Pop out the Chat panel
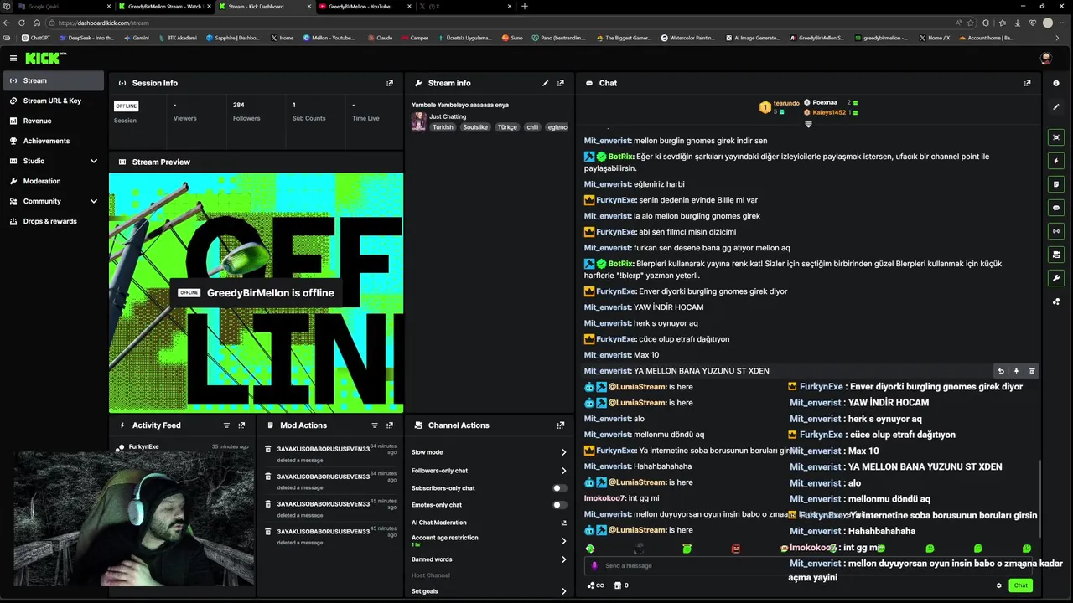Screen dimensions: 1073x603 click(x=1028, y=83)
